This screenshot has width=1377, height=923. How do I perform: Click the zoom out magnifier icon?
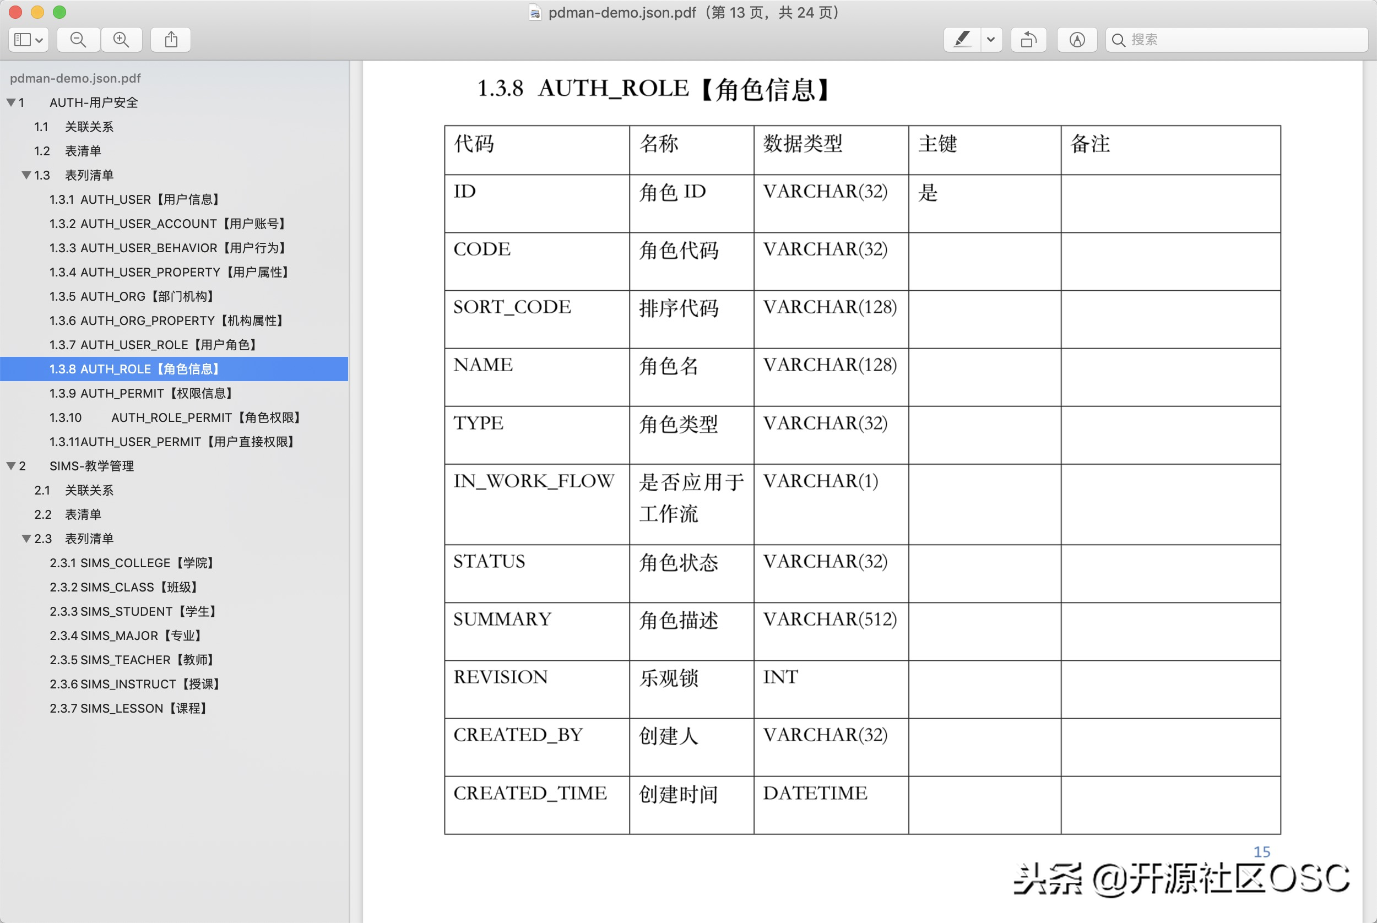pos(78,40)
